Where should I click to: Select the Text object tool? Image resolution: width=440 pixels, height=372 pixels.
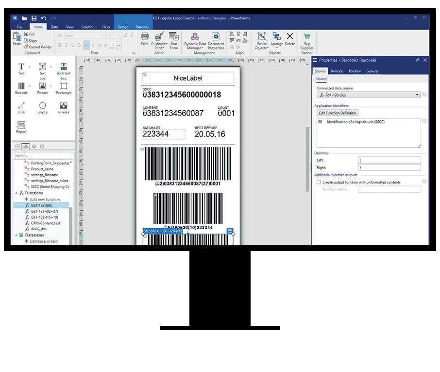point(21,69)
